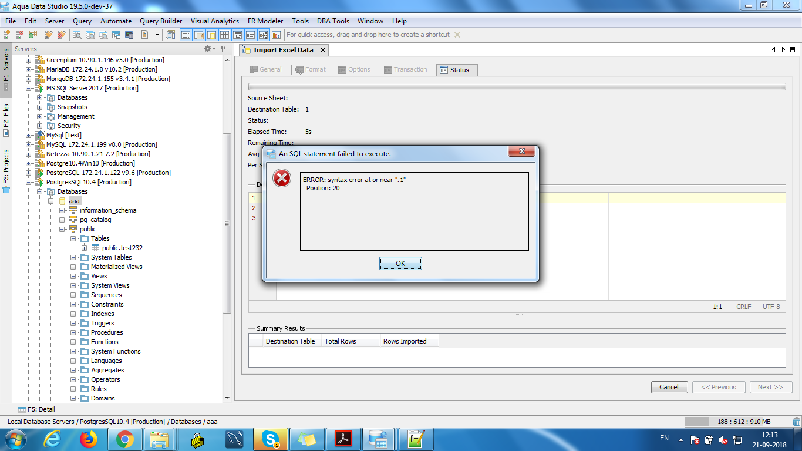
Task: Switch to the Transaction tab
Action: tap(405, 69)
